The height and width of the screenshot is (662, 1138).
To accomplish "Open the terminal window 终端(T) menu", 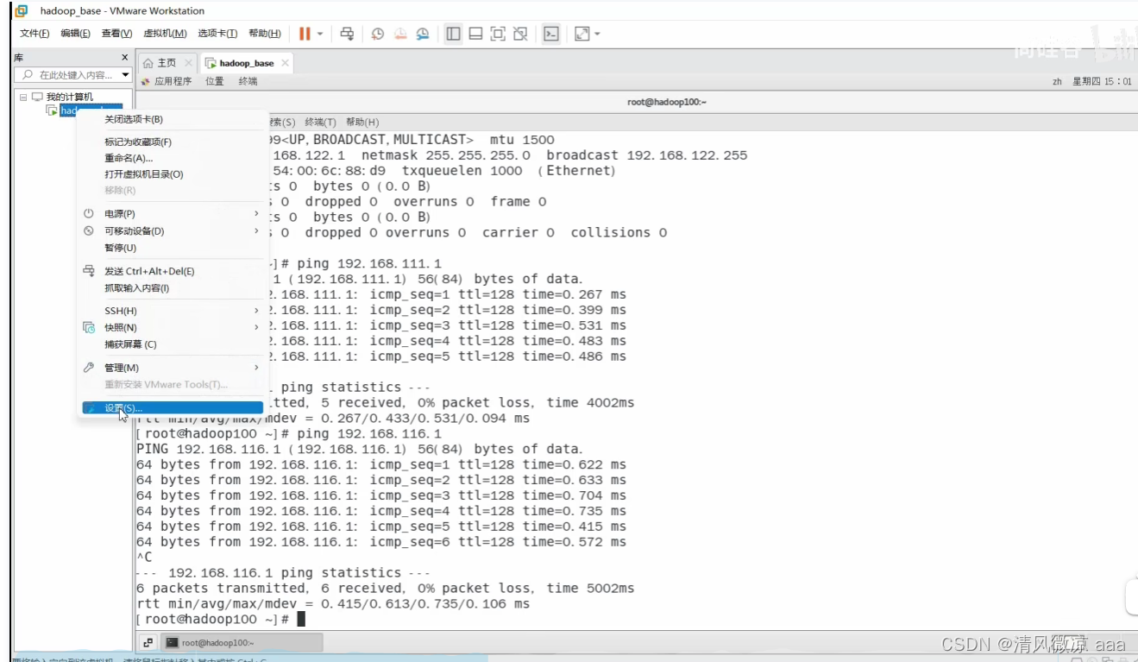I will pyautogui.click(x=320, y=123).
